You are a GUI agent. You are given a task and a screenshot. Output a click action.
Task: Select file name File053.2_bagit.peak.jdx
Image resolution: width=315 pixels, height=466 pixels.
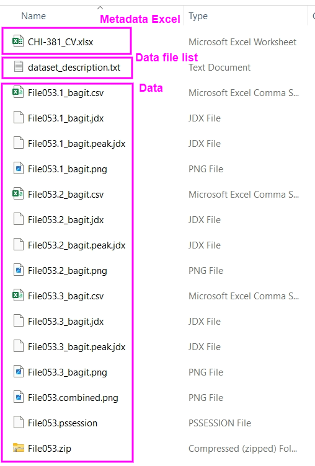(77, 245)
